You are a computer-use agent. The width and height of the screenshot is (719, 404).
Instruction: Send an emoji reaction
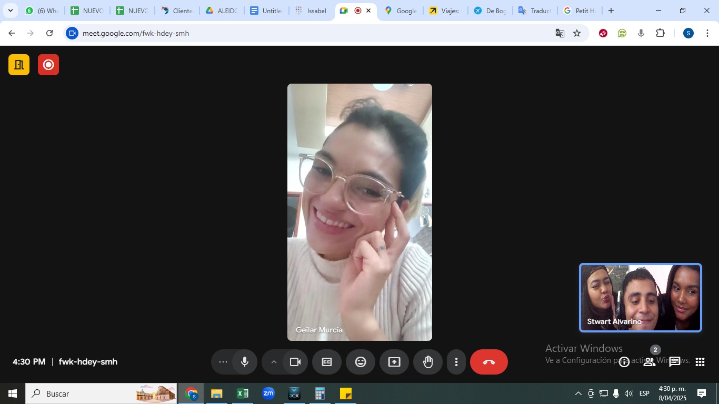click(x=361, y=362)
